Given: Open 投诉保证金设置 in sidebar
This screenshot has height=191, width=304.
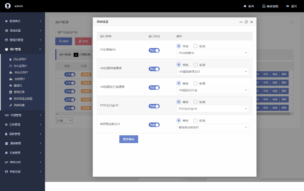Looking at the screenshot, I should [23, 99].
